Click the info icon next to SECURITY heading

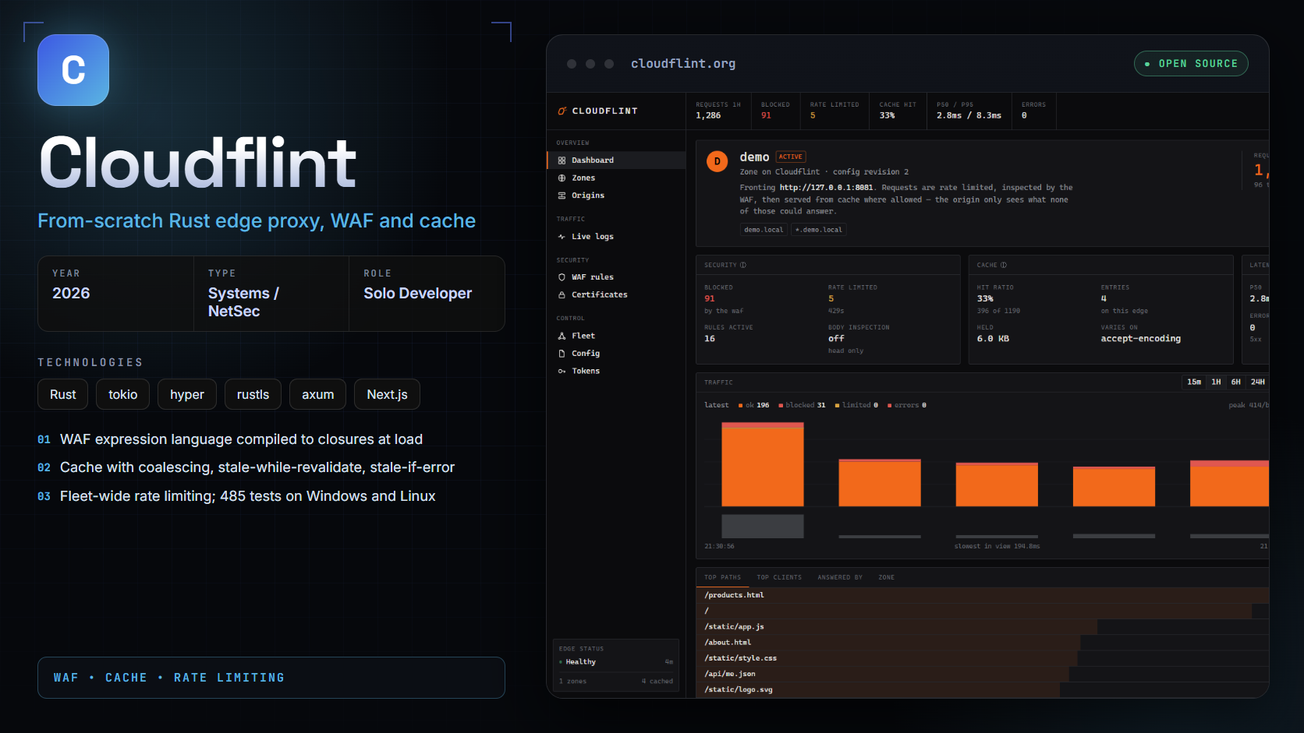pos(743,265)
